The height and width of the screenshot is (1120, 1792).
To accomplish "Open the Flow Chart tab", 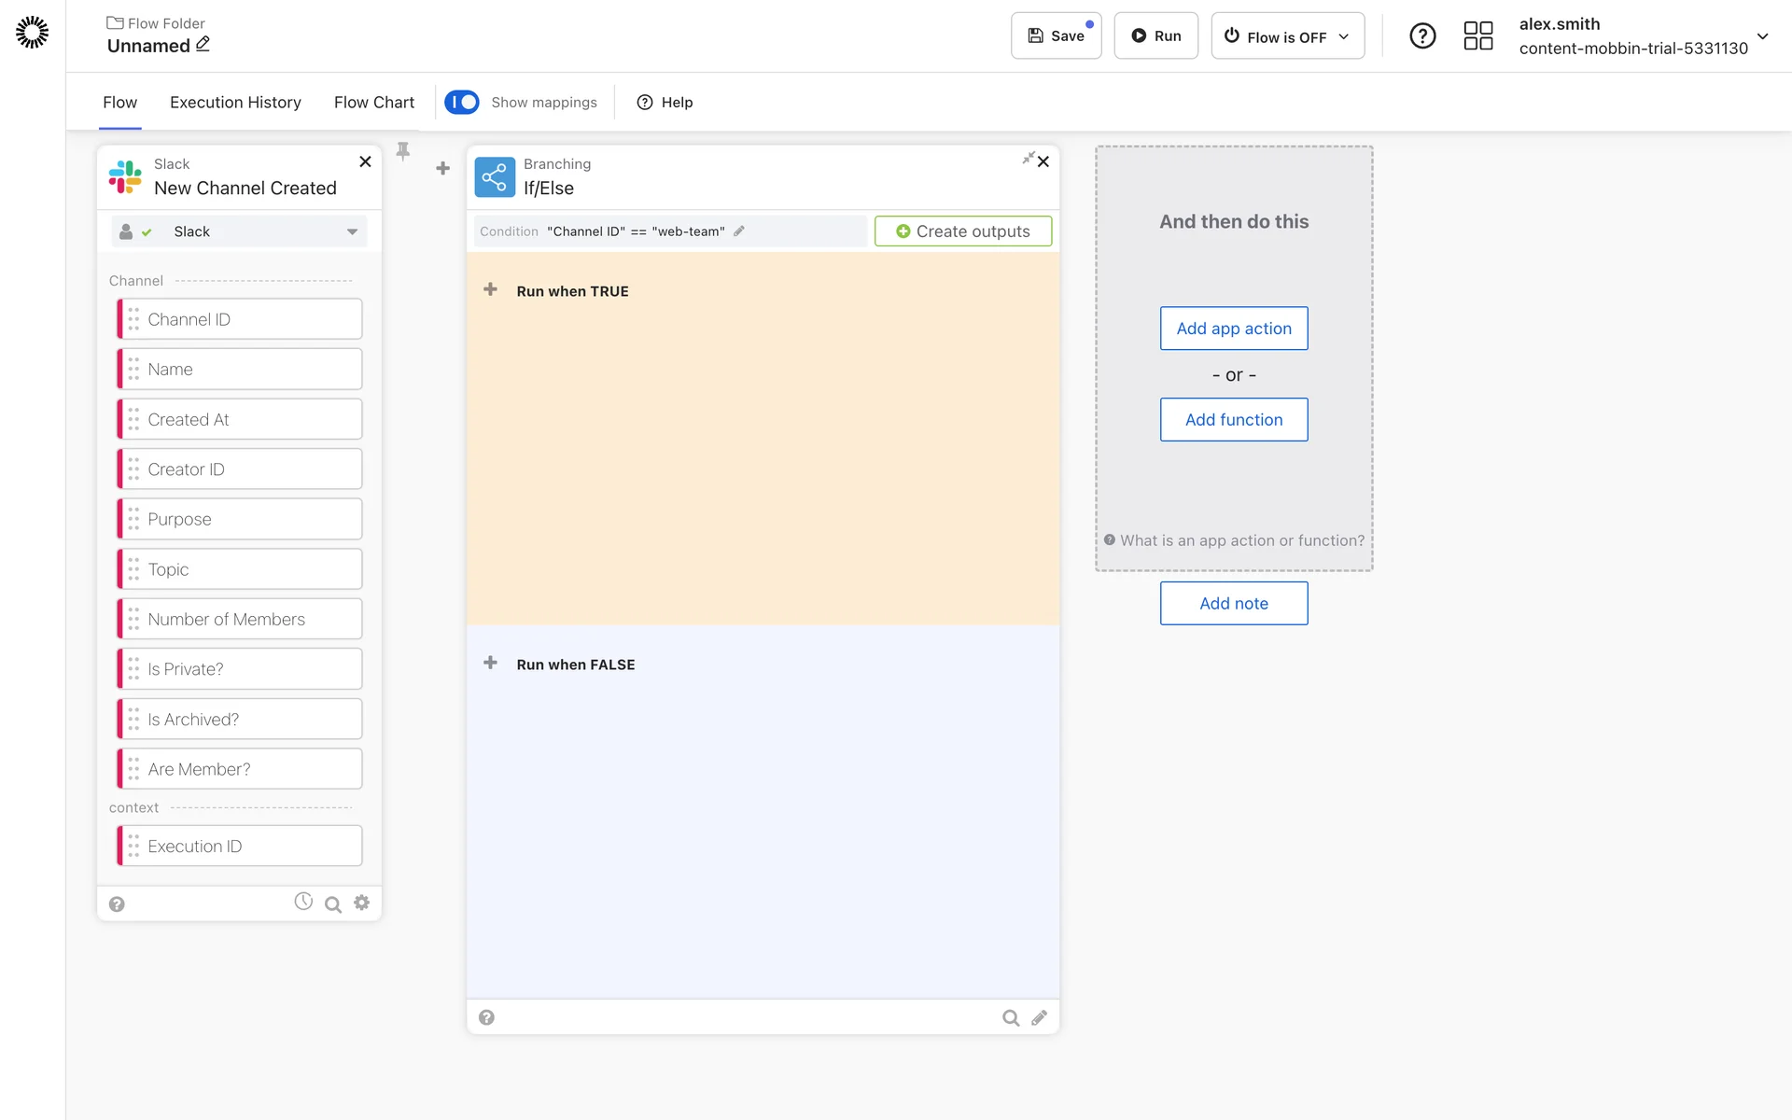I will [373, 103].
